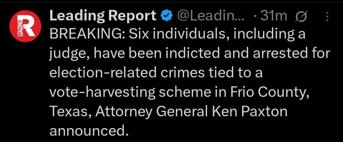Click the blue verified checkmark badge
Image resolution: width=343 pixels, height=142 pixels.
167,16
